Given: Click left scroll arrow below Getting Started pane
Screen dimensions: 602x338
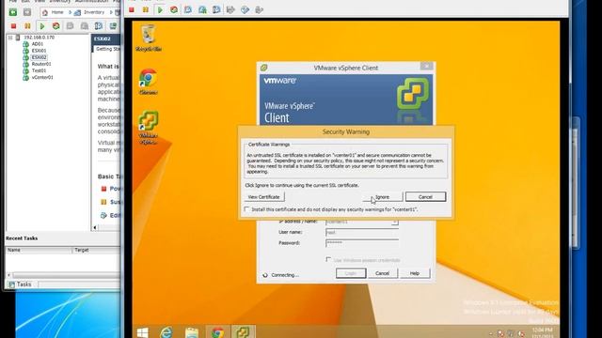Looking at the screenshot, I should [x=95, y=227].
